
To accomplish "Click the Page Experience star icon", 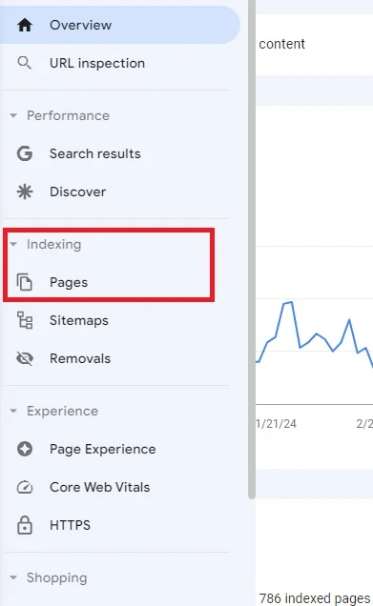I will pyautogui.click(x=25, y=449).
